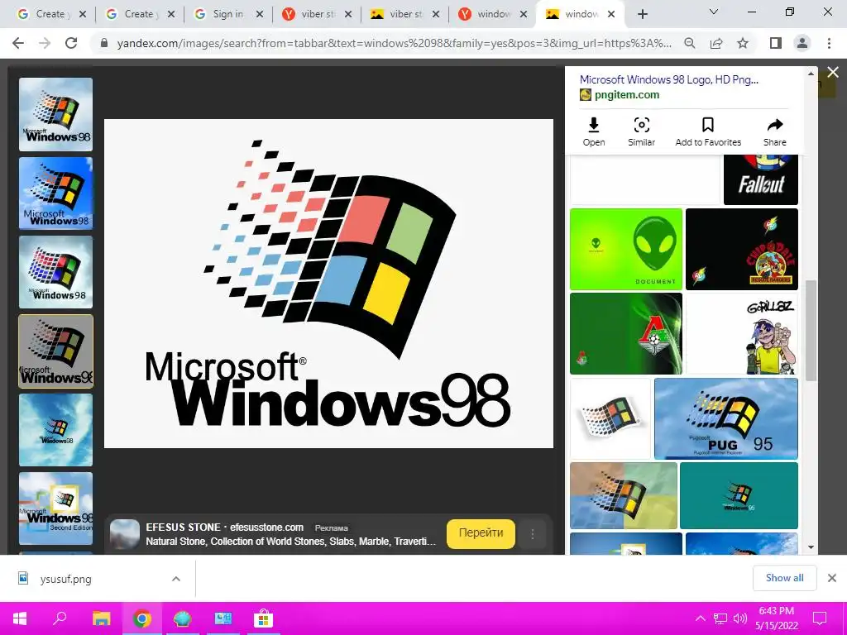Select third thumbnail with red-blue flag
This screenshot has height=635, width=847.
point(55,272)
